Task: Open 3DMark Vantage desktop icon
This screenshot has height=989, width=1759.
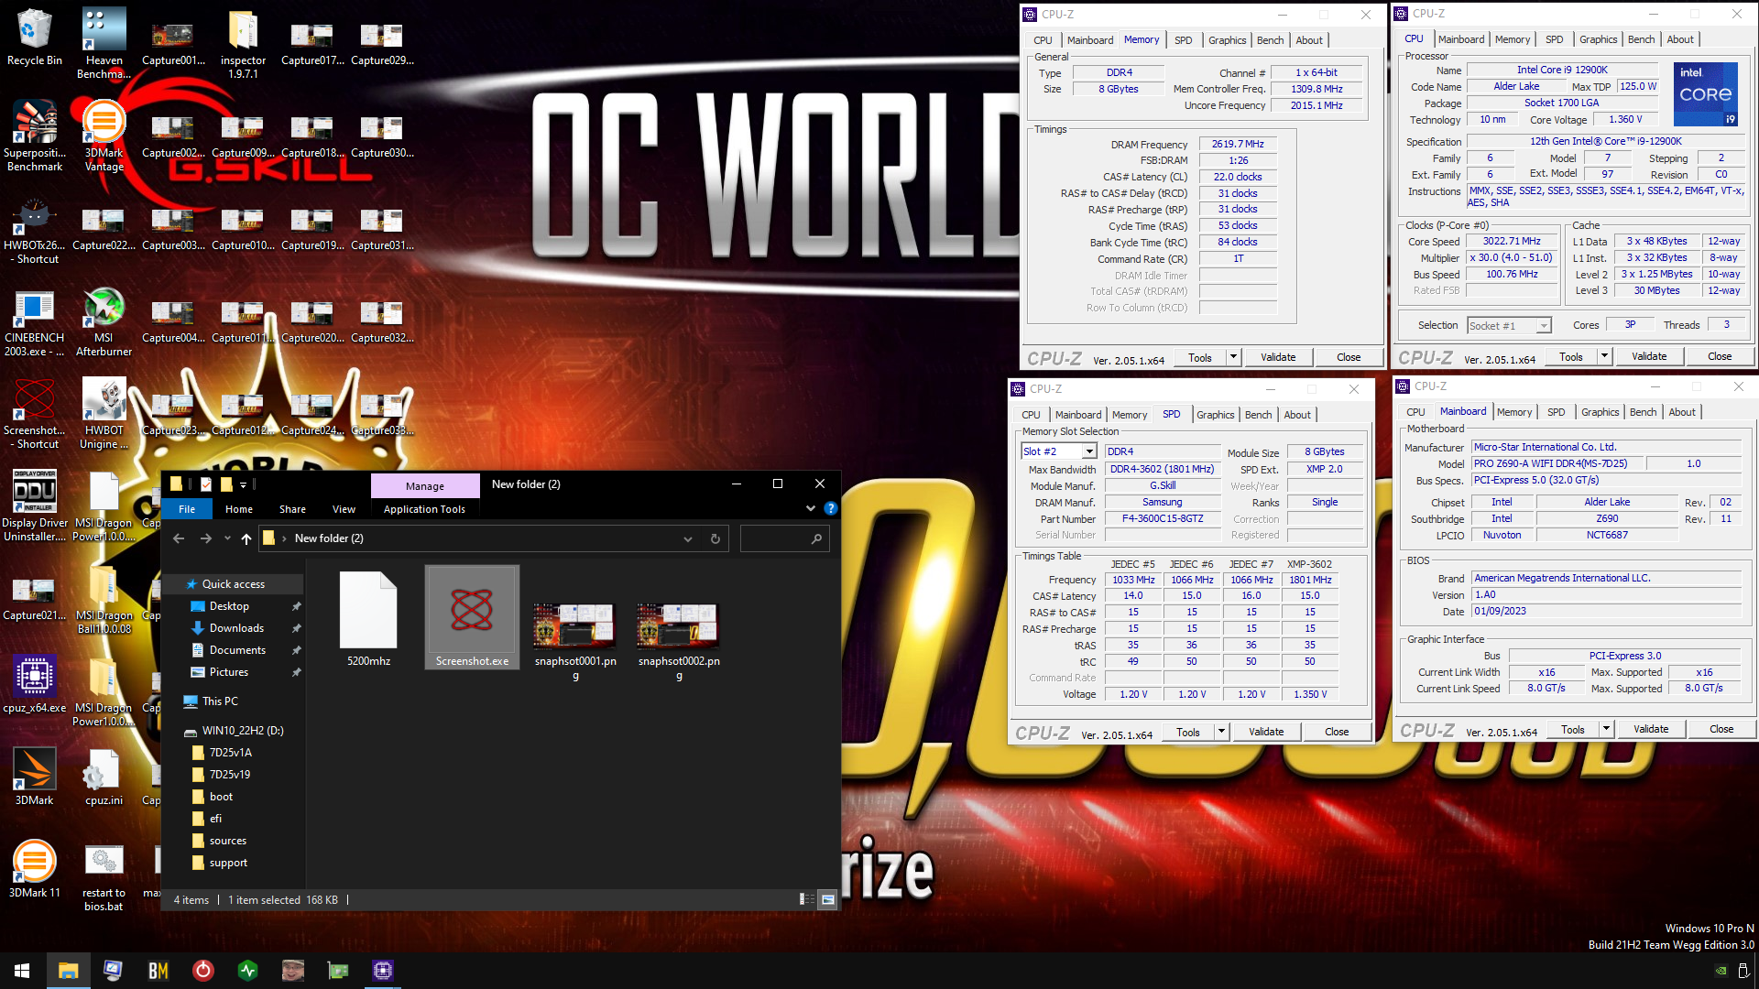Action: click(x=104, y=136)
